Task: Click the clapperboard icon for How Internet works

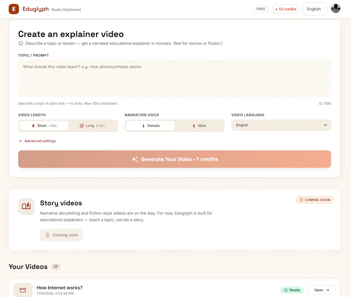Action: pyautogui.click(x=23, y=290)
